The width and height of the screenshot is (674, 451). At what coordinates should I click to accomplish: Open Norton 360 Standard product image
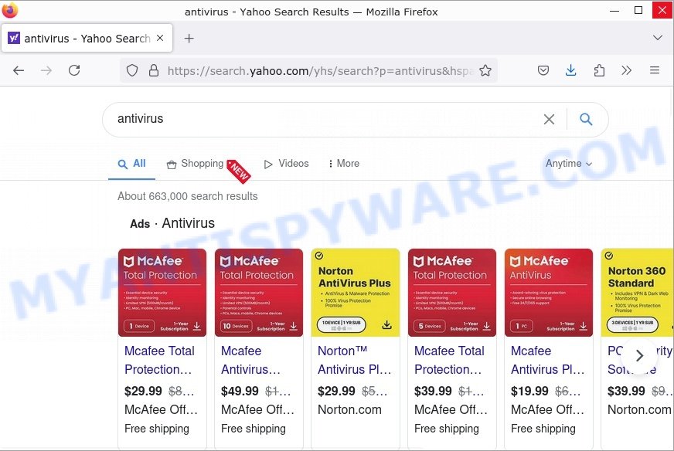pyautogui.click(x=638, y=293)
